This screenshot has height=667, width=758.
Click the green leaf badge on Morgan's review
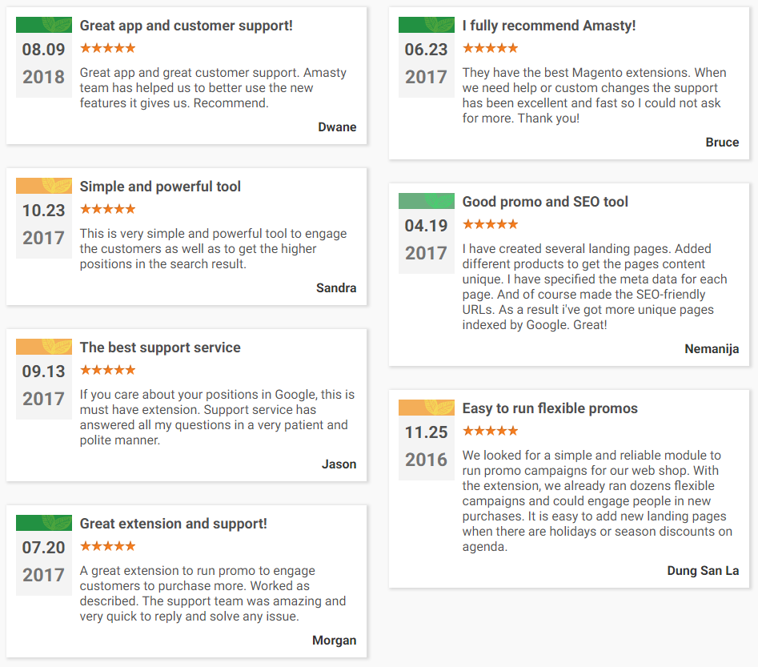(44, 523)
